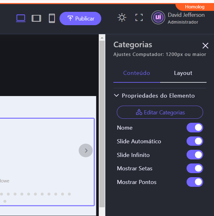Click the first carousel pagination dot
The height and width of the screenshot is (216, 214).
point(2,194)
